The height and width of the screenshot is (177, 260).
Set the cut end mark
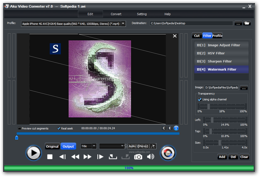click(x=125, y=157)
